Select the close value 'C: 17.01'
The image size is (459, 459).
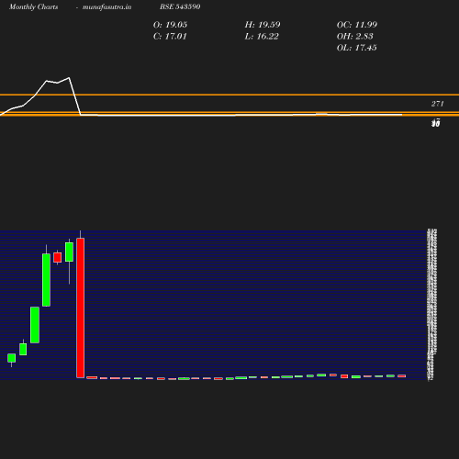[x=170, y=37]
